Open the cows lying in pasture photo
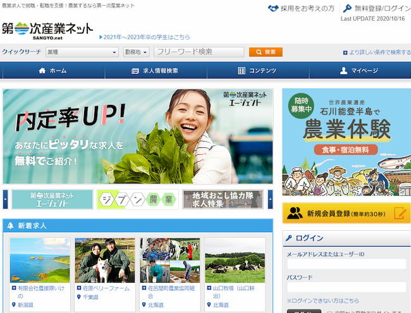This screenshot has width=411, height=313. point(235,261)
